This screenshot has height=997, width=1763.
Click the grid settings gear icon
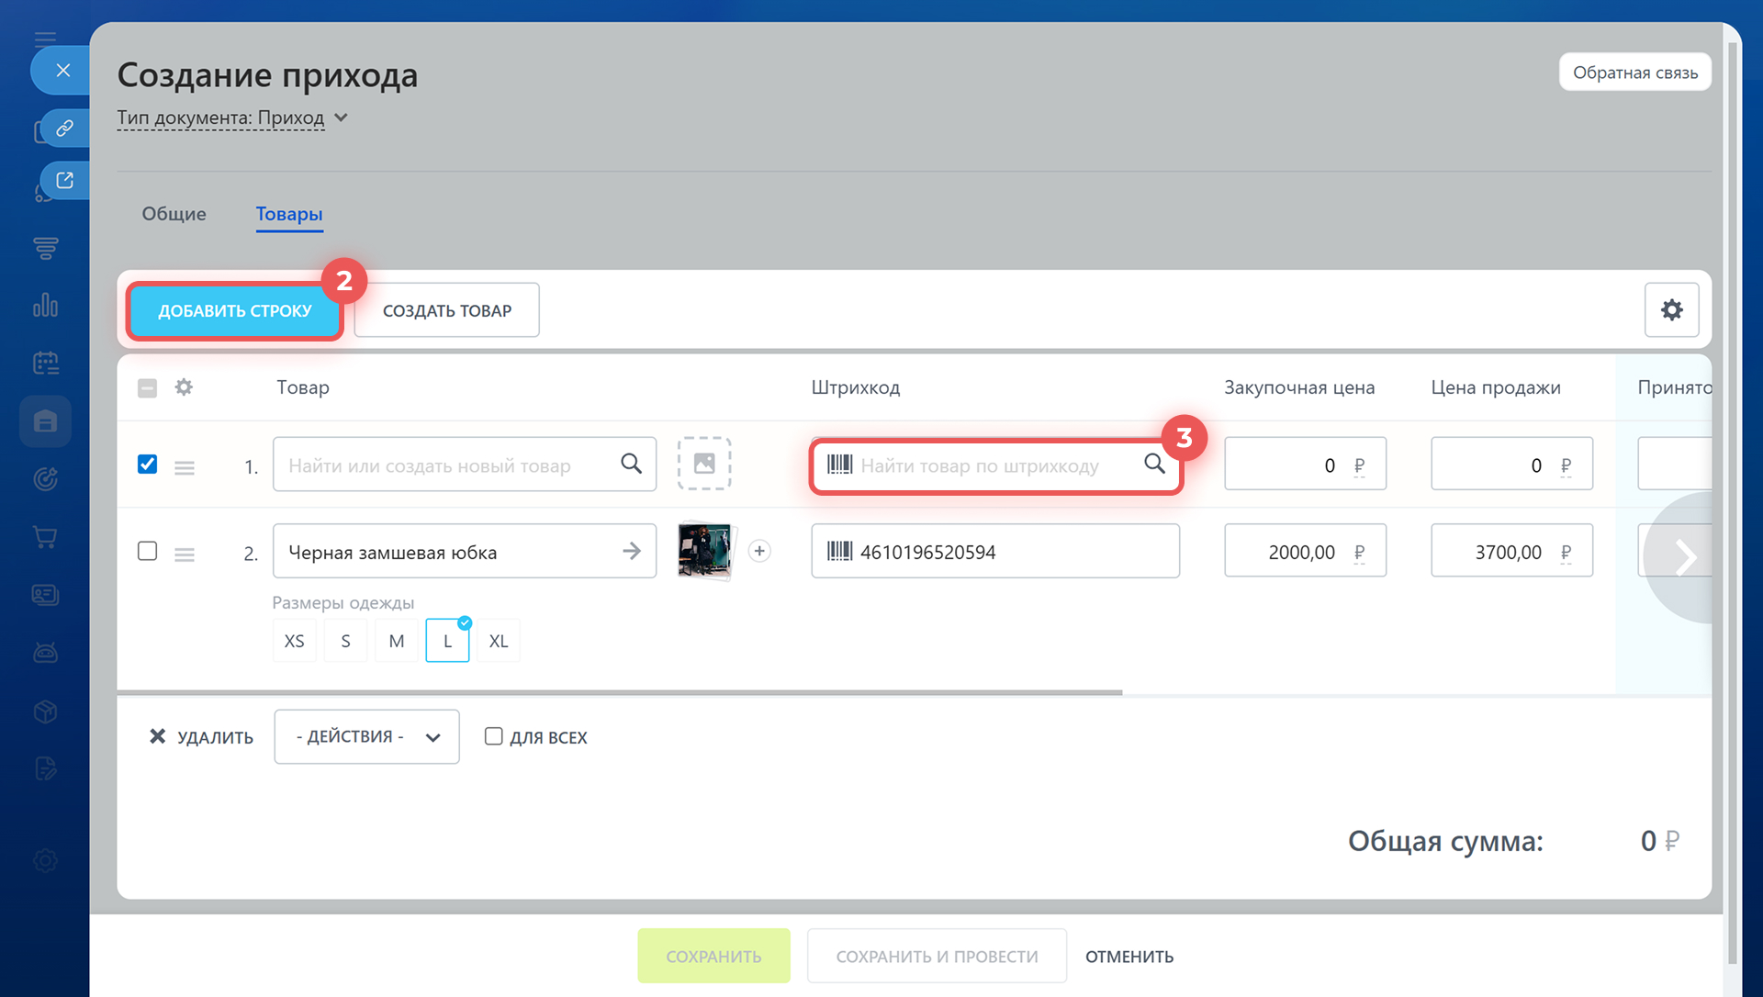(x=1671, y=310)
